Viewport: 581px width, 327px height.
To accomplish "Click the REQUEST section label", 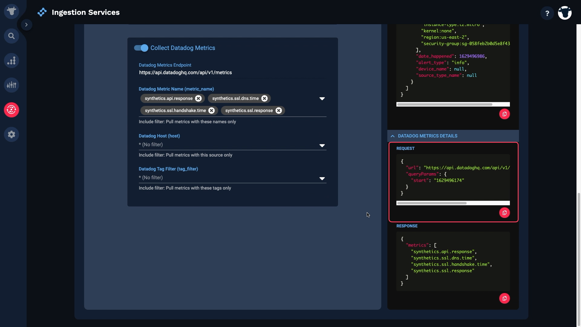I will point(405,148).
